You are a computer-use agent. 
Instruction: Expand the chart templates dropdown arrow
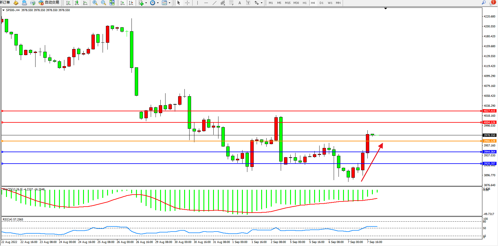pos(169,3)
